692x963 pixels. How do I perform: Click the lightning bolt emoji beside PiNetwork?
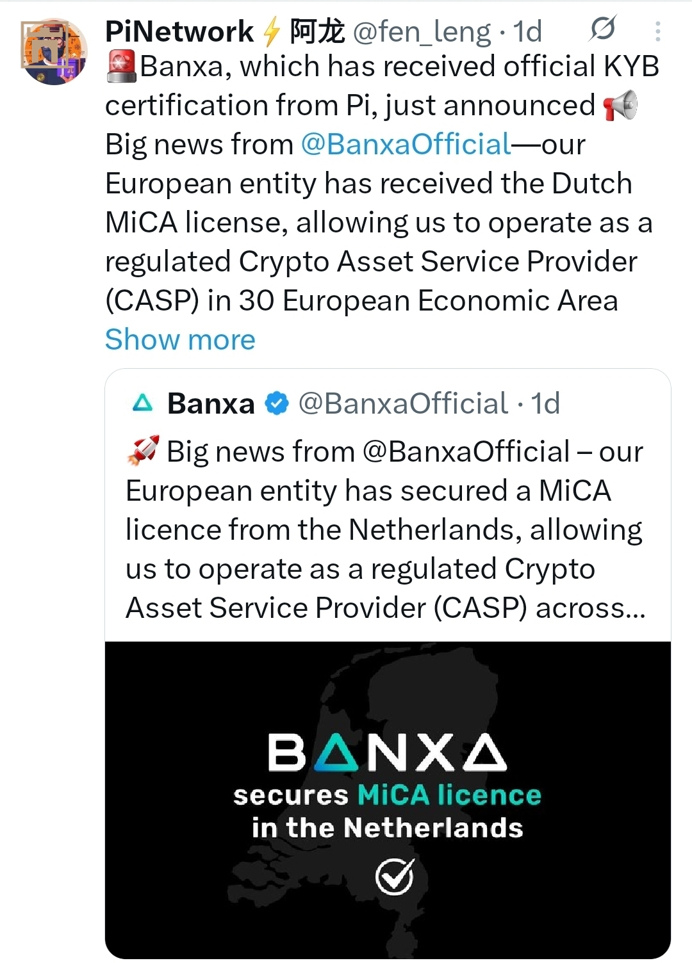272,32
